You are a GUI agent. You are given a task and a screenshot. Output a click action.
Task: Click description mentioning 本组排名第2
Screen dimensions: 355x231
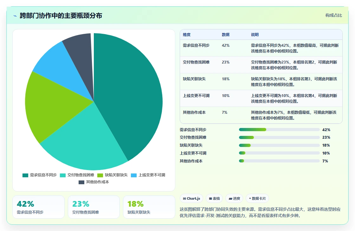tap(294, 65)
